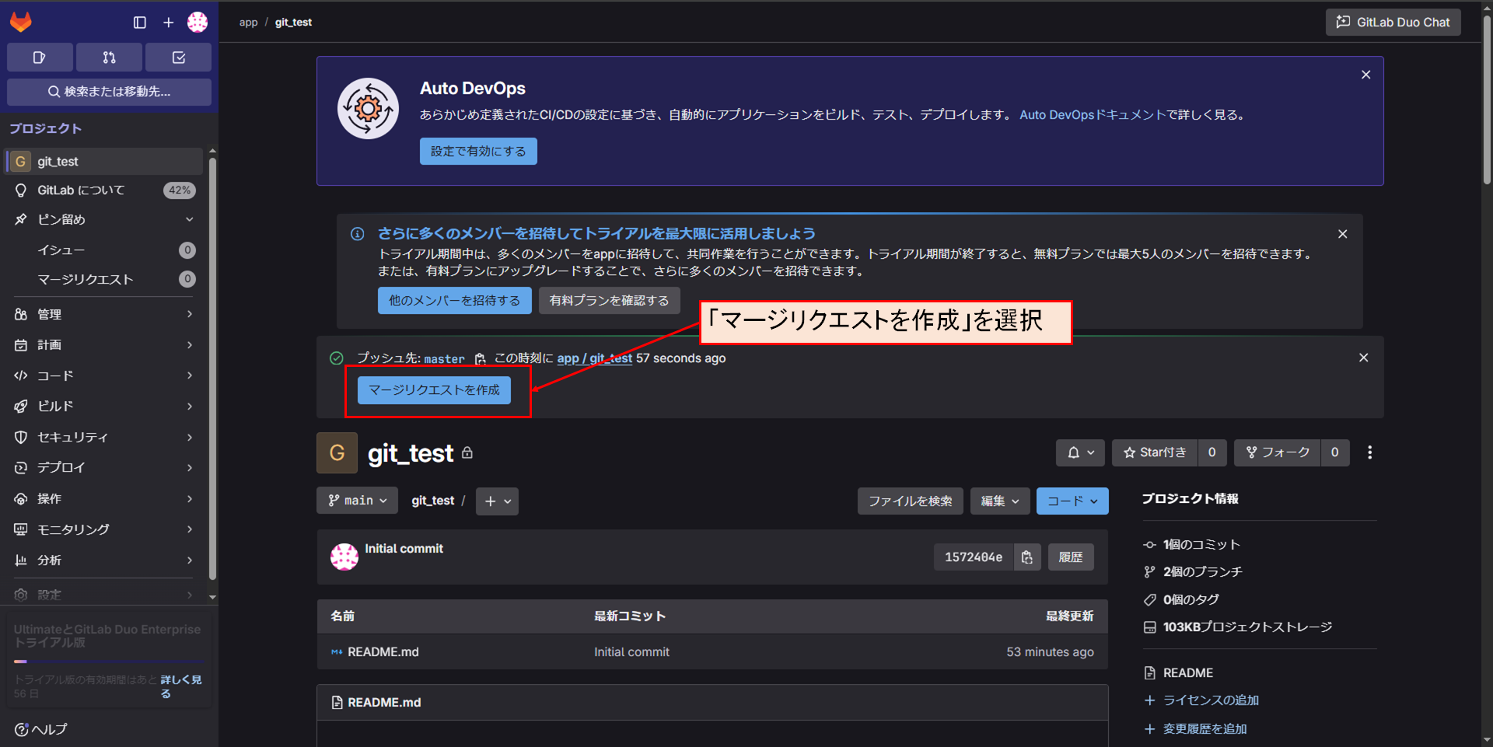Click ファイルを検索 button
Viewport: 1493px width, 747px height.
(910, 501)
